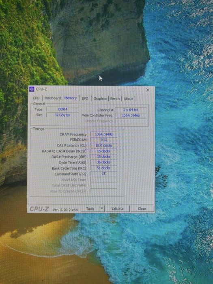Screen dimensions: 213x284
Task: Switch to the SPD tab
Action: pos(85,99)
